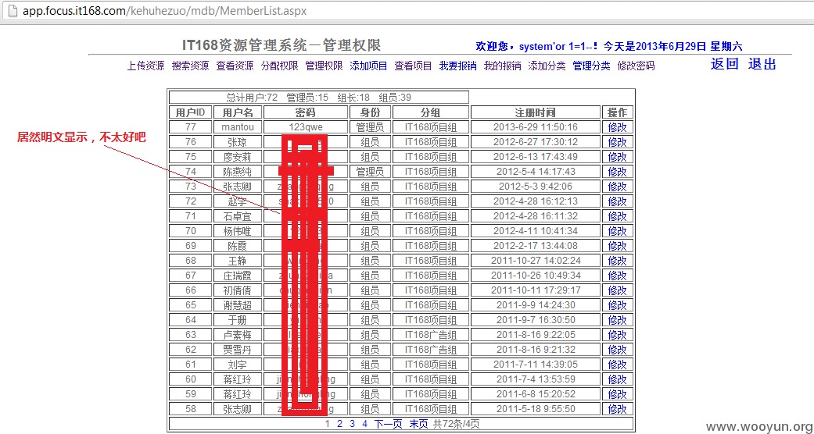Click the 我要报销 navigation link
814x434 pixels.
[458, 66]
